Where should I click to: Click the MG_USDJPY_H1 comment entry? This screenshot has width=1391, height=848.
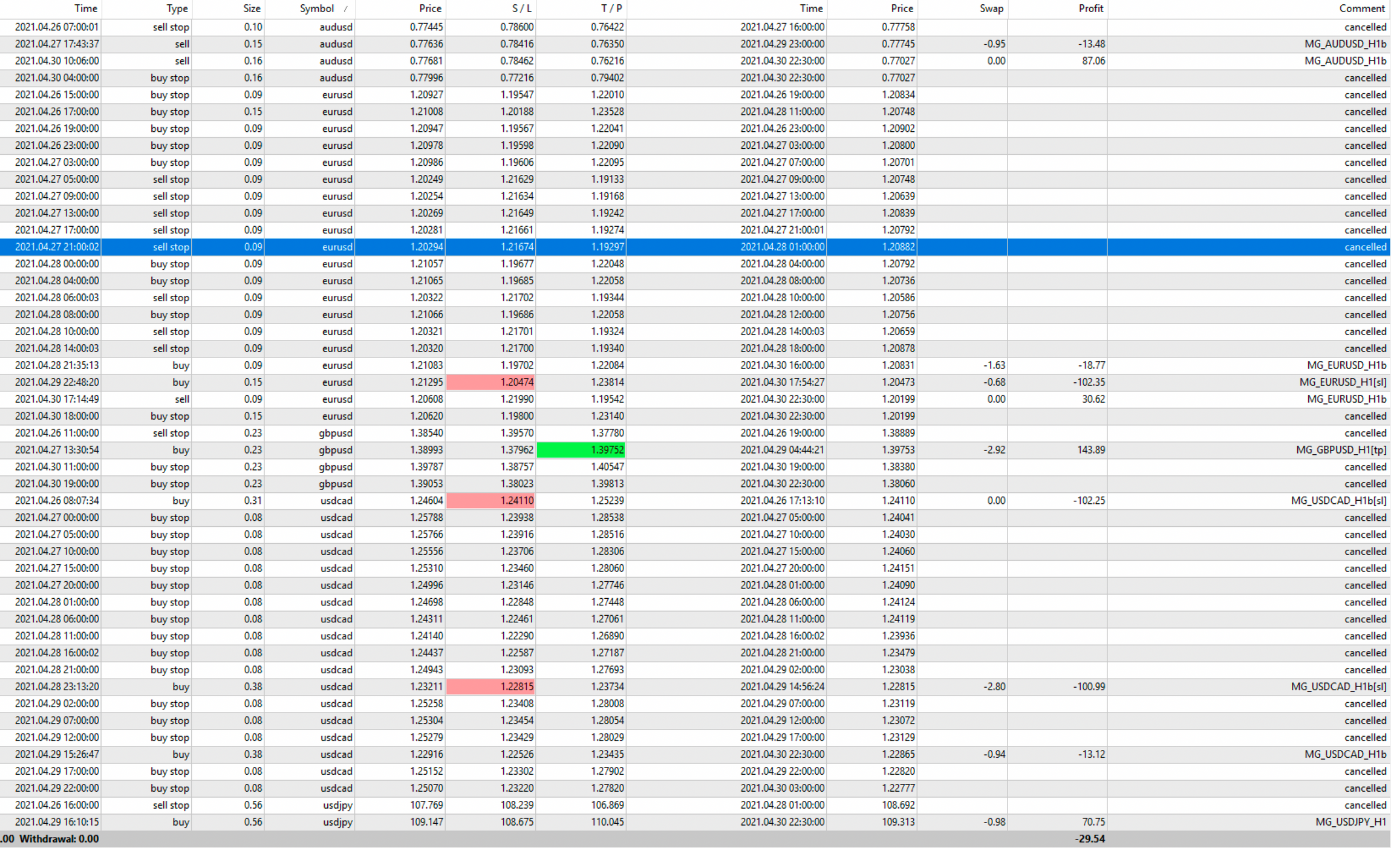click(1350, 822)
